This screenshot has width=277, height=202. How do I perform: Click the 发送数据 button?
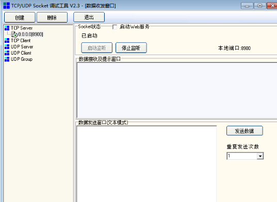click(x=245, y=131)
